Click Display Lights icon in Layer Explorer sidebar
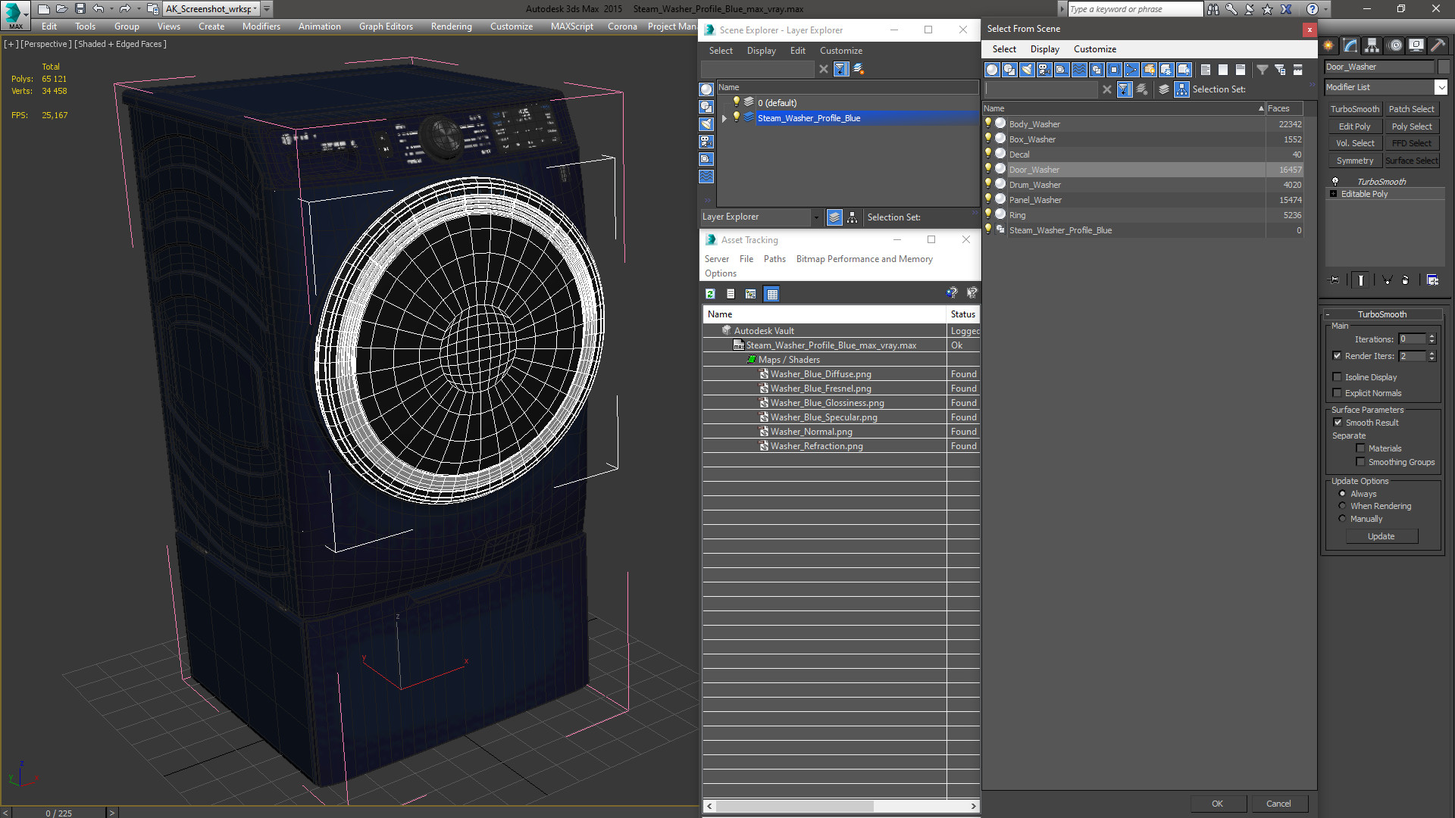This screenshot has height=818, width=1455. click(706, 124)
